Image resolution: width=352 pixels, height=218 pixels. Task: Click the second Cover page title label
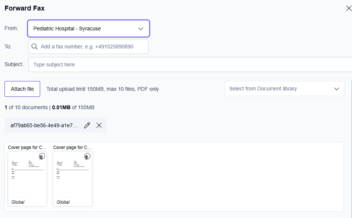tap(72, 147)
